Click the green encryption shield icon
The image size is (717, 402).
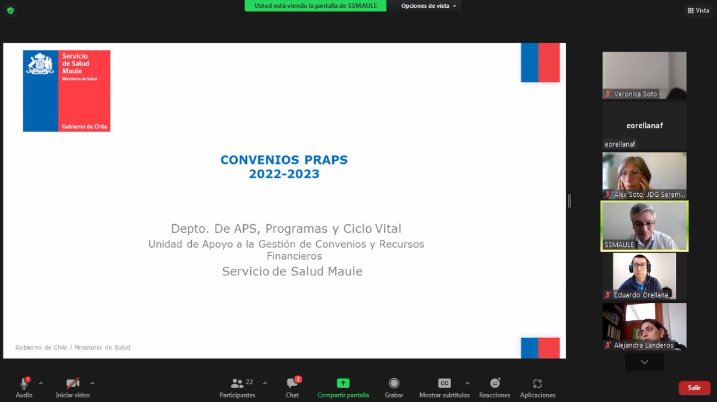point(10,10)
